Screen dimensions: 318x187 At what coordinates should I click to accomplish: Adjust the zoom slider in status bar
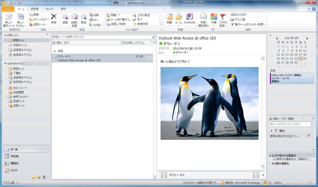point(297,183)
